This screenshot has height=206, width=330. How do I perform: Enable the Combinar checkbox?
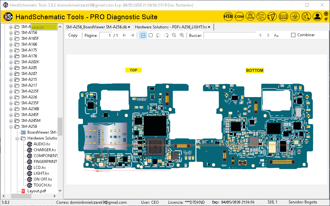coord(293,35)
